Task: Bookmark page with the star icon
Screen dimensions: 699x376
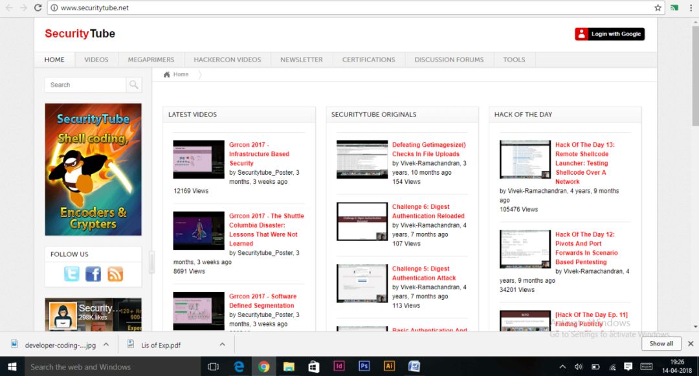Action: click(x=658, y=8)
